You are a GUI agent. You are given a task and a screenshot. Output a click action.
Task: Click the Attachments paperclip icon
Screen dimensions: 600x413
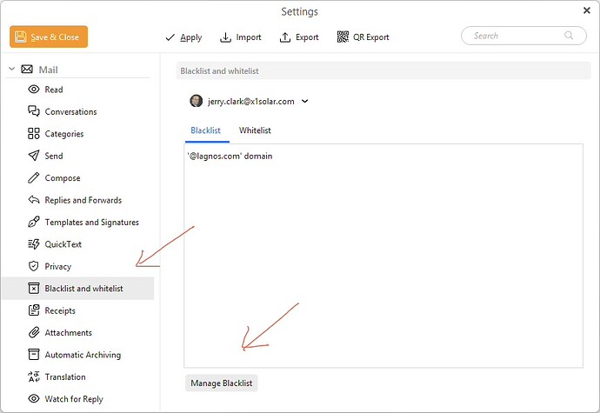click(x=34, y=333)
